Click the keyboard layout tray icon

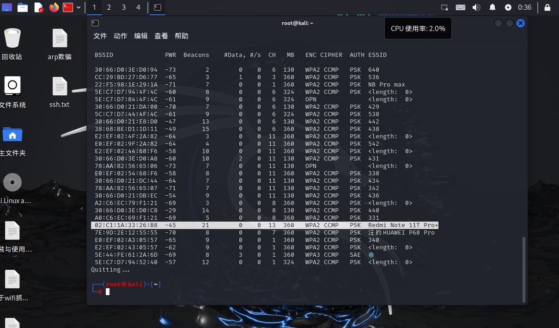tap(460, 7)
